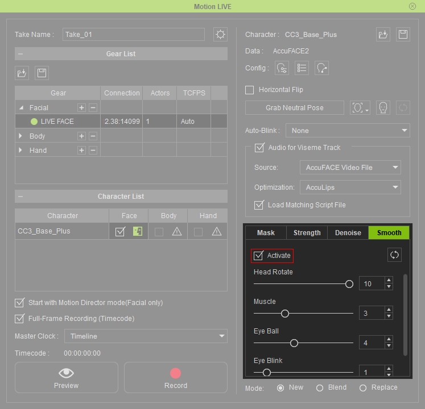Save gear list profile icon

(42, 73)
